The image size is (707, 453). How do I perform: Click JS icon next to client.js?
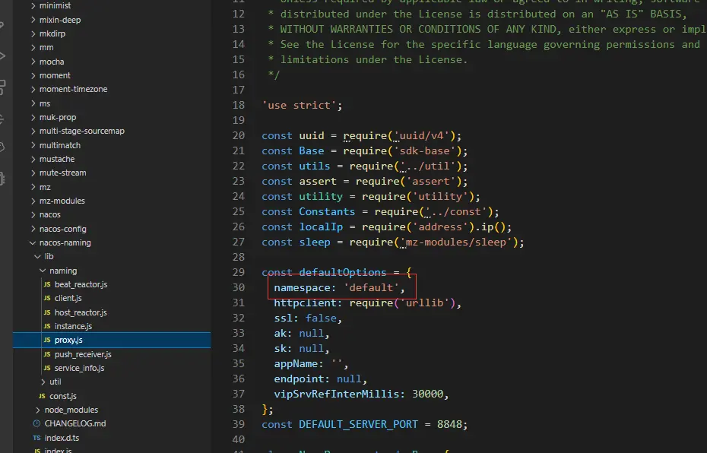tap(47, 298)
